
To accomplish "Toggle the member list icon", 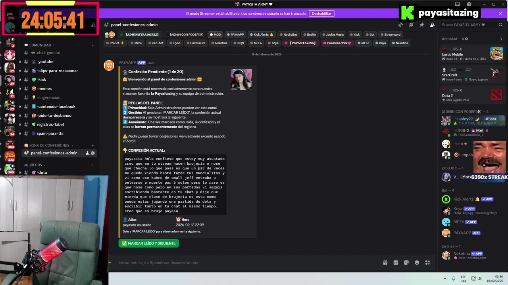I will [x=432, y=25].
